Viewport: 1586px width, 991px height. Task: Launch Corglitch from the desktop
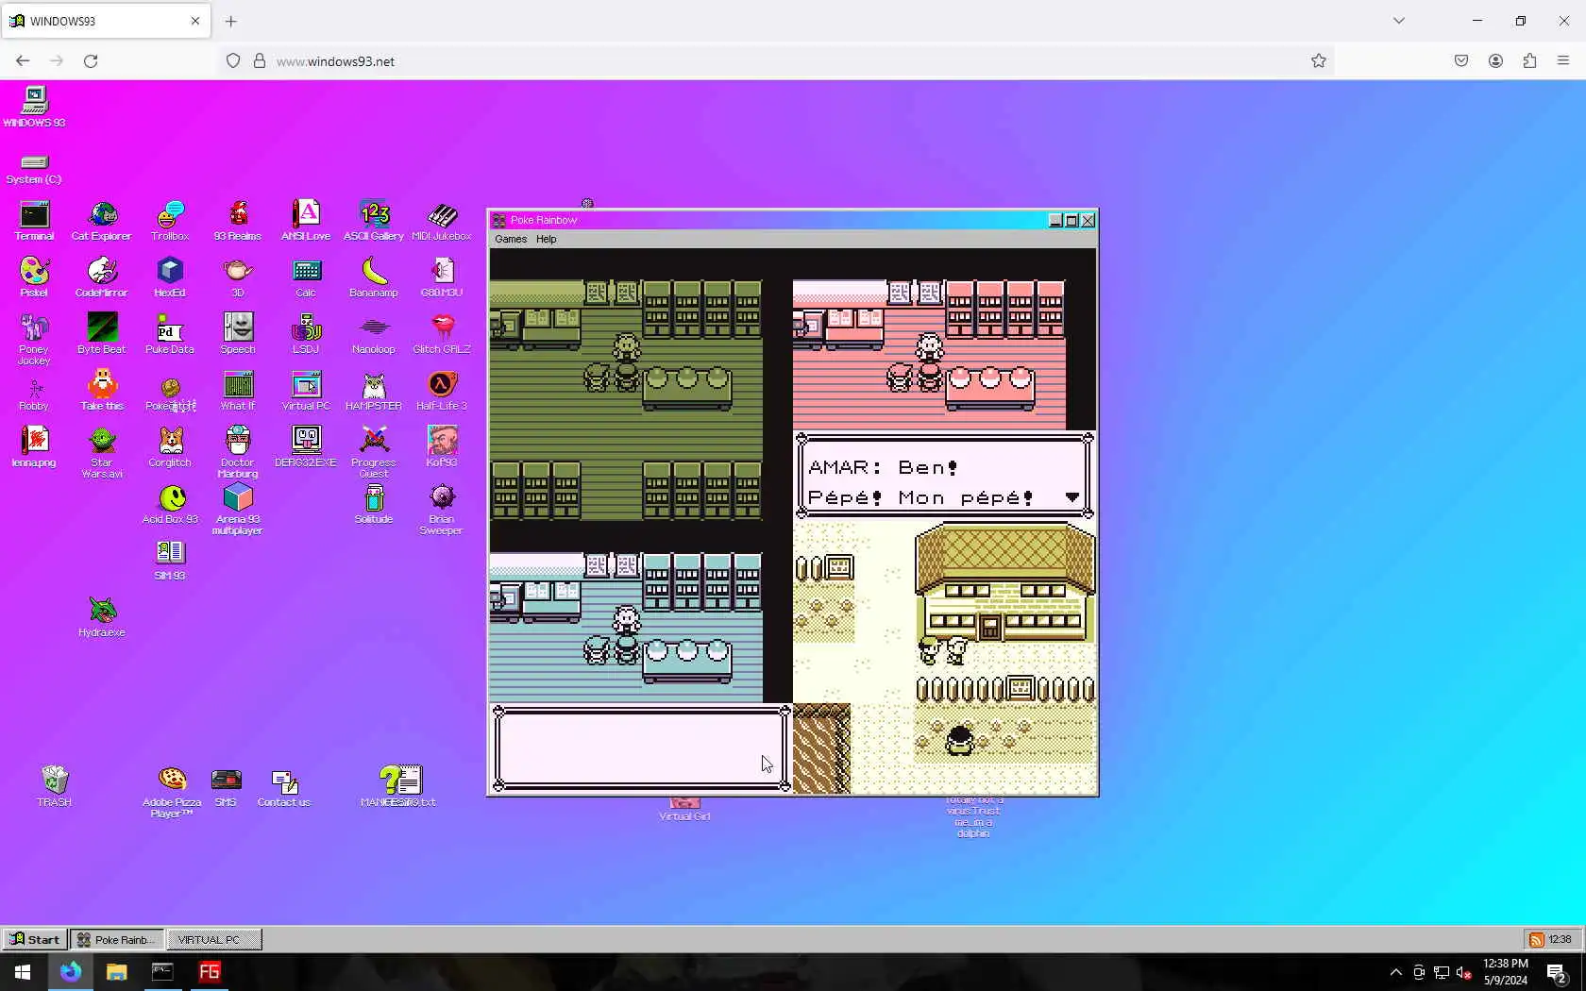click(x=170, y=447)
